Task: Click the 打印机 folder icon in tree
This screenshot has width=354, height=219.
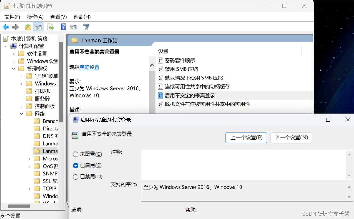Action: click(29, 91)
